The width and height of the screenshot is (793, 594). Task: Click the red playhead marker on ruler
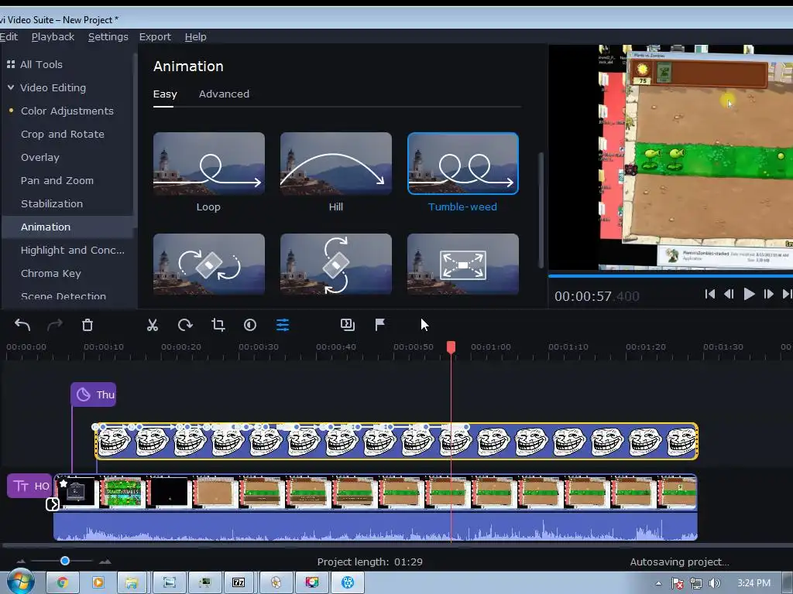pos(451,346)
